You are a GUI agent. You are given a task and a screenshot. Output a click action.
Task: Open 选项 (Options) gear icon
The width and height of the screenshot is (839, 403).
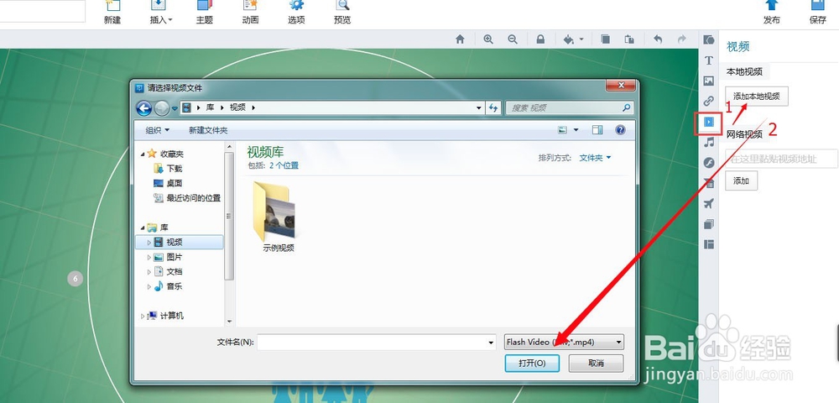pos(296,12)
